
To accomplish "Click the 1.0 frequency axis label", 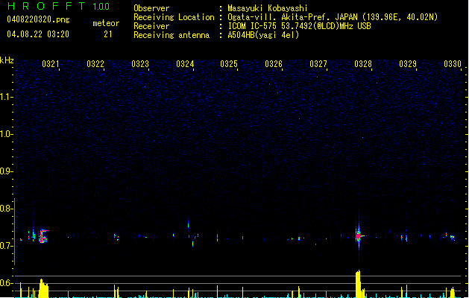I will (5, 134).
